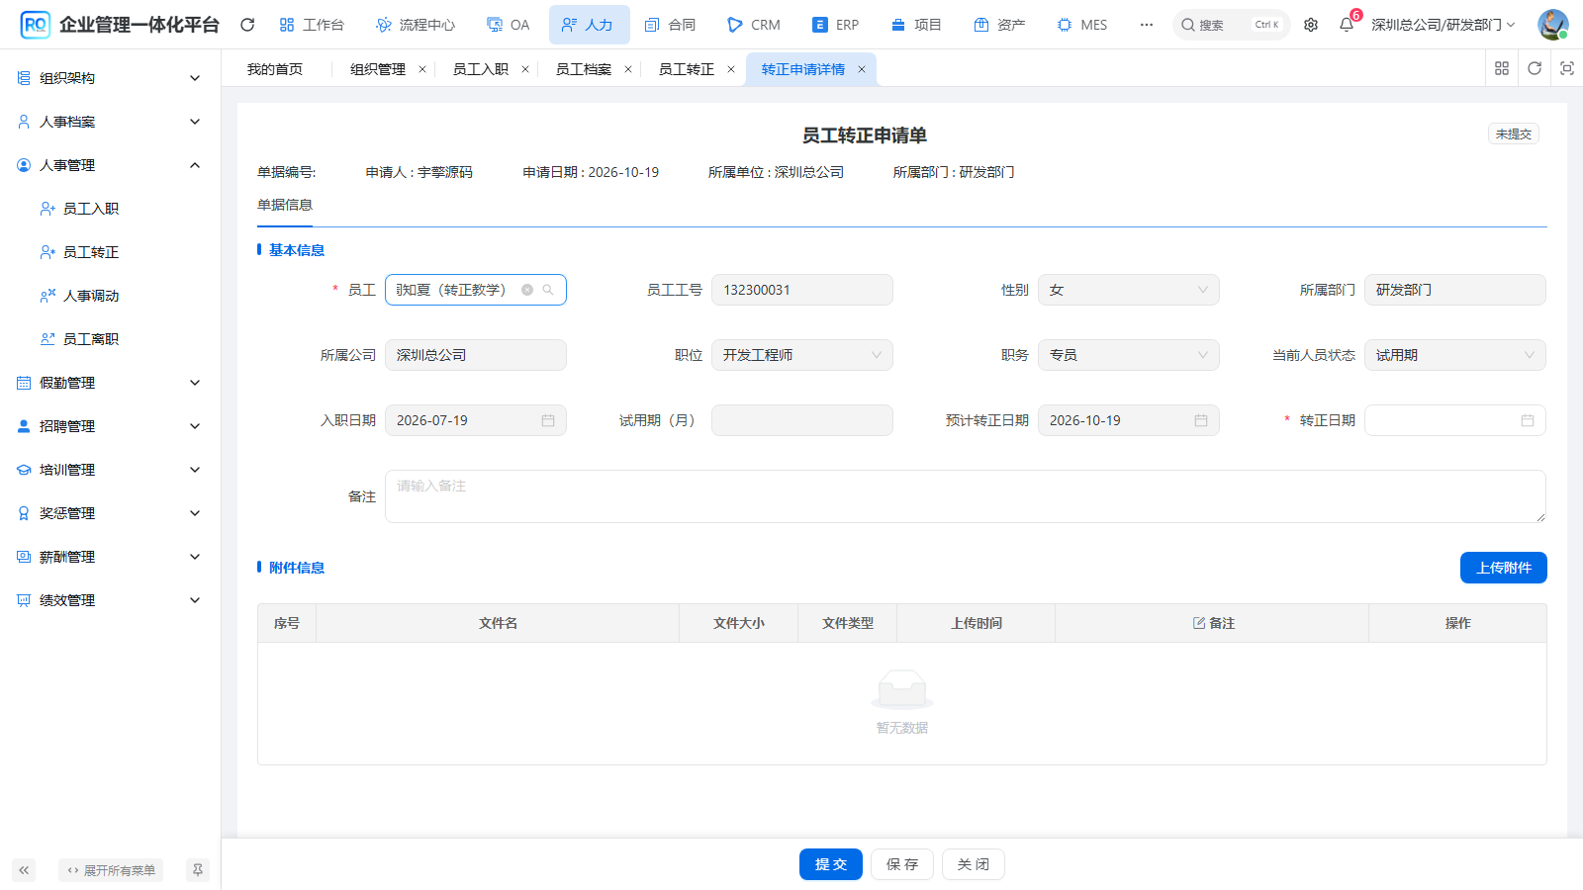Expand the 人事档案 sidebar menu
This screenshot has width=1583, height=890.
tap(110, 122)
